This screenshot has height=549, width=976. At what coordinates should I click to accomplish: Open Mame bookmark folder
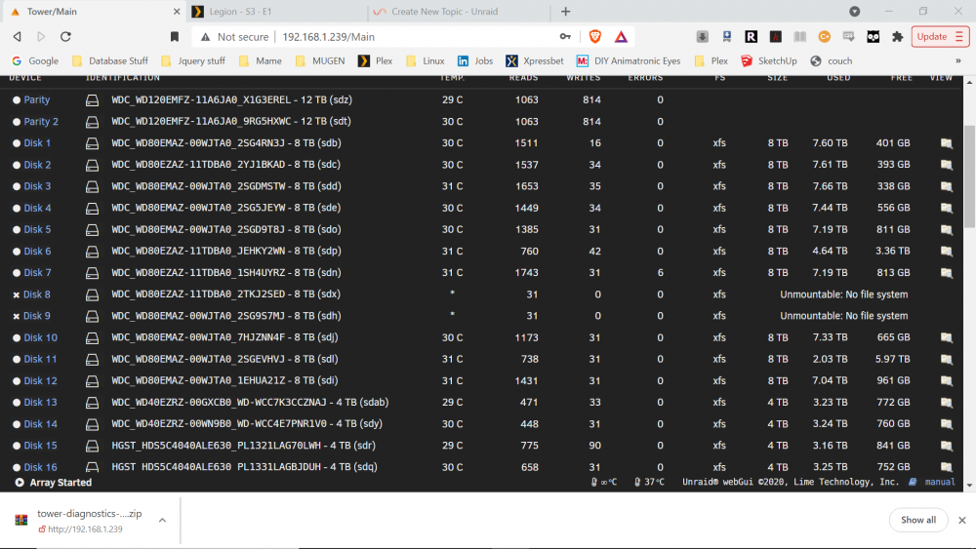[x=261, y=60]
